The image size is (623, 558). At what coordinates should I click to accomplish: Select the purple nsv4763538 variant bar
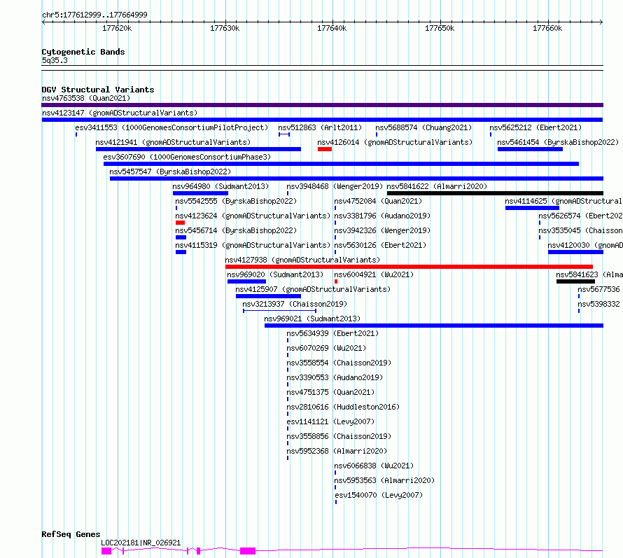[322, 105]
